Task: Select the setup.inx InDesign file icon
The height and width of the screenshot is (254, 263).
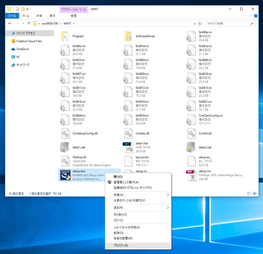Action: click(x=191, y=175)
